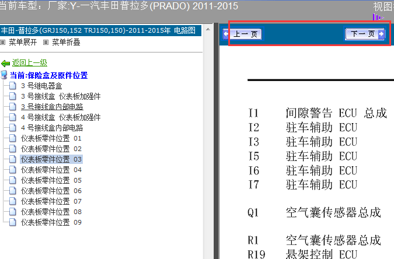
Task: Expand all menus with 菜单展开
Action: (x=23, y=42)
